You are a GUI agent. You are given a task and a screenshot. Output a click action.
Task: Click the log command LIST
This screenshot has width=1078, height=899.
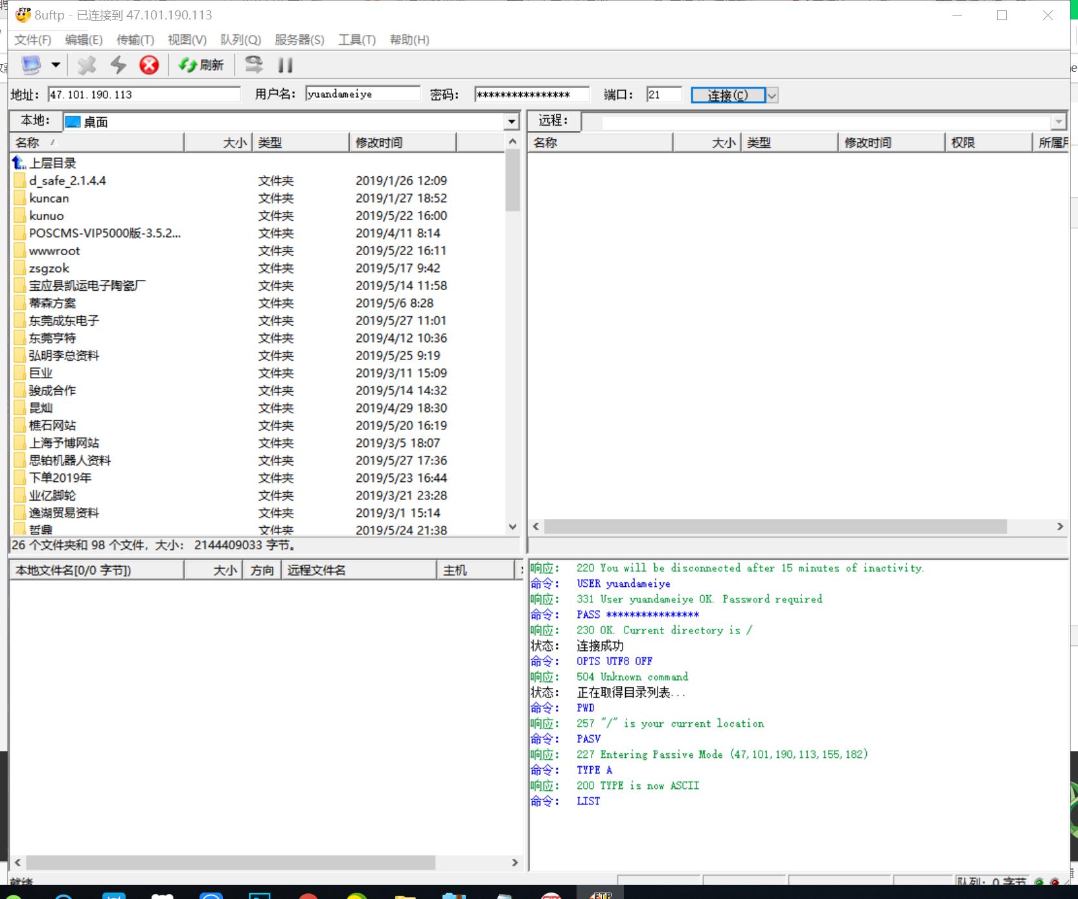[588, 801]
